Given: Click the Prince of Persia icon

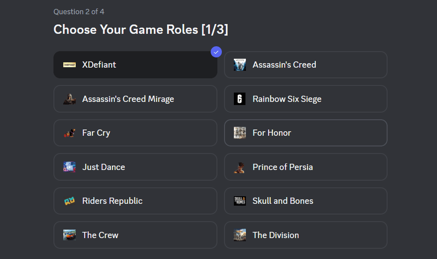Looking at the screenshot, I should pos(240,167).
